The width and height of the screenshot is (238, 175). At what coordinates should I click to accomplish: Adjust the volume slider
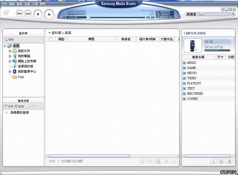pos(77,18)
